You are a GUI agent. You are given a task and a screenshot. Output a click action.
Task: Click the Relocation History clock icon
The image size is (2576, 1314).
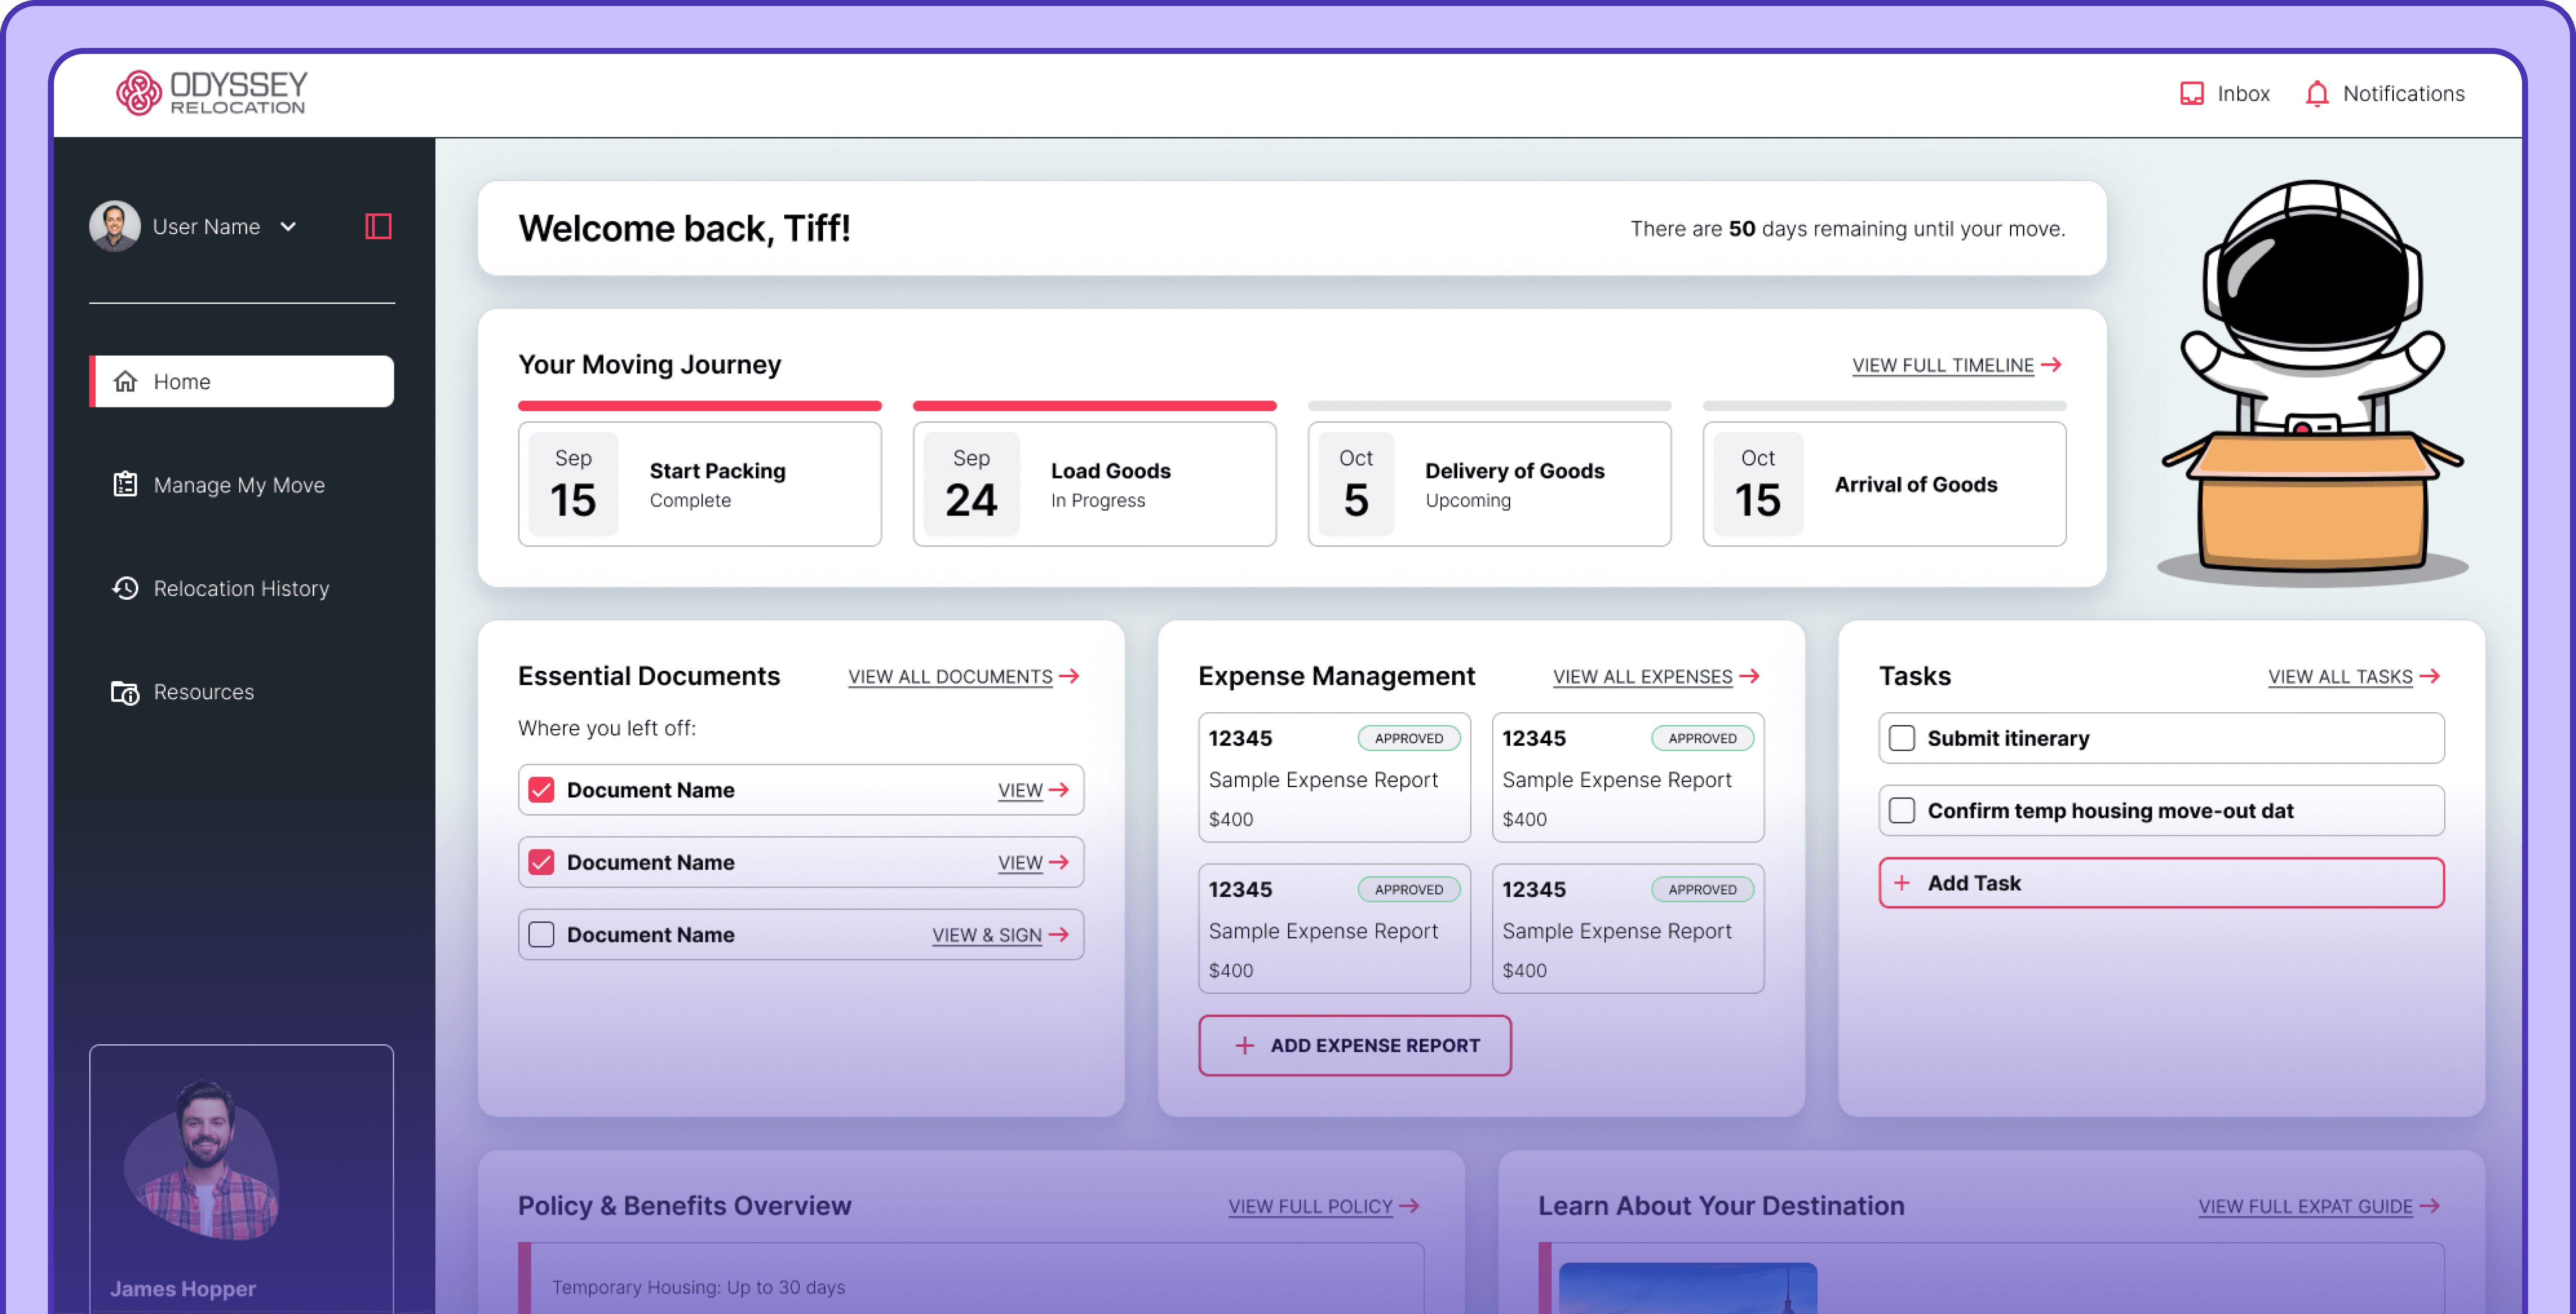(125, 588)
